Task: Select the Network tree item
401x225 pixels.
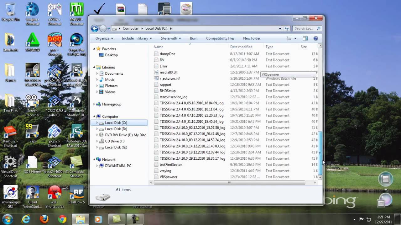Action: (x=109, y=160)
